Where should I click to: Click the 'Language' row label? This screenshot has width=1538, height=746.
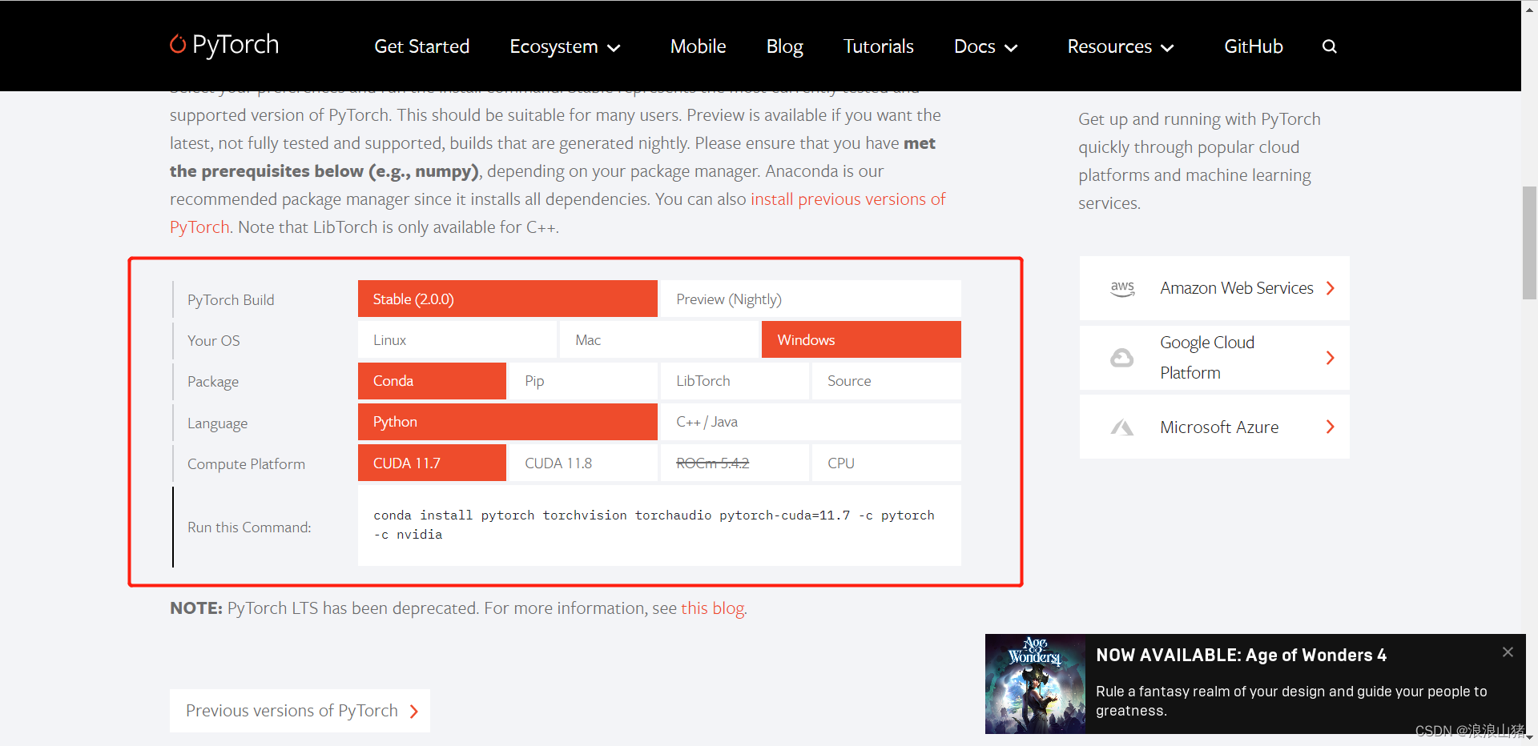pyautogui.click(x=217, y=423)
